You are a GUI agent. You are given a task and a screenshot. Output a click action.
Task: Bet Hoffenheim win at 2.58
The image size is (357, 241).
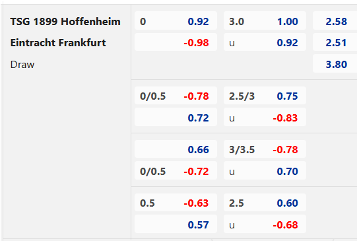coord(335,21)
